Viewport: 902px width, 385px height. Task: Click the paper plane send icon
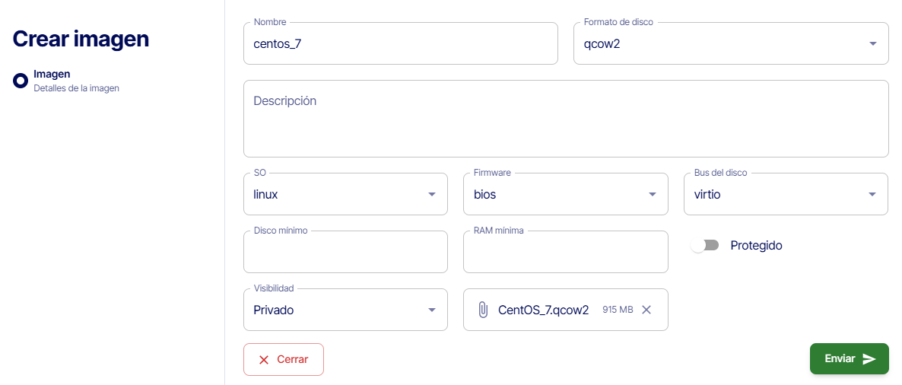[x=869, y=359]
